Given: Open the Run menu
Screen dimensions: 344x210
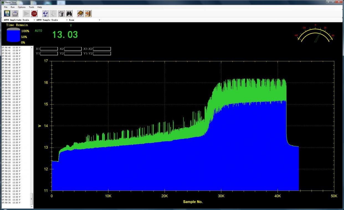Looking at the screenshot, I should (x=13, y=7).
